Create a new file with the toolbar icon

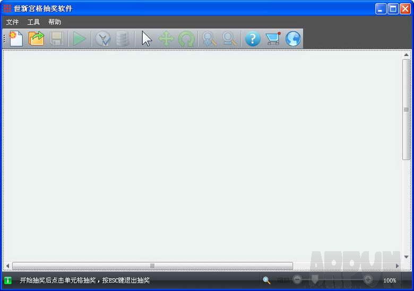tap(16, 39)
